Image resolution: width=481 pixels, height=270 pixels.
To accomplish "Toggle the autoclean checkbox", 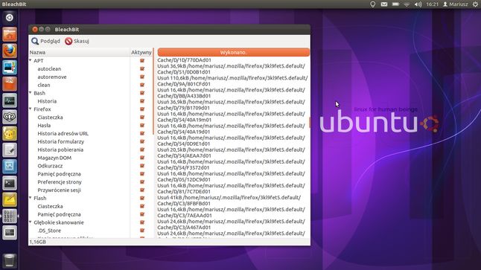I will 142,68.
